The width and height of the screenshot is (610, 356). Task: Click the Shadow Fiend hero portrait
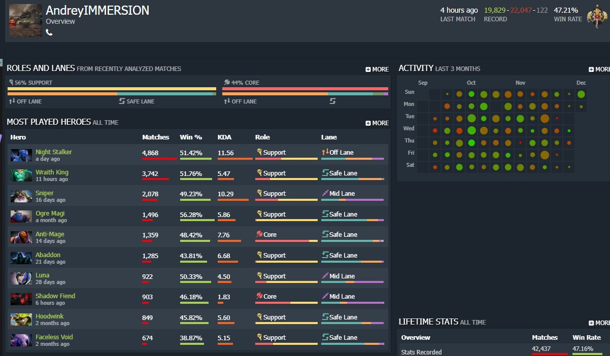(x=21, y=299)
